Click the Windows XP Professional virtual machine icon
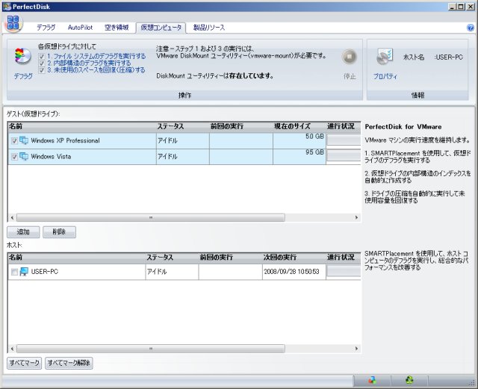478x389 pixels. (x=24, y=140)
